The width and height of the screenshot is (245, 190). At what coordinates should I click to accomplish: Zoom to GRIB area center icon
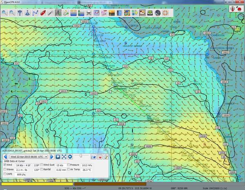point(64,157)
